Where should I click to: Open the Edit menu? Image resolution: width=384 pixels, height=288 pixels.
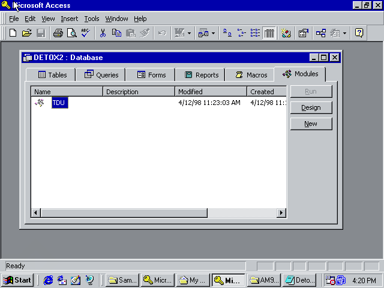click(30, 19)
